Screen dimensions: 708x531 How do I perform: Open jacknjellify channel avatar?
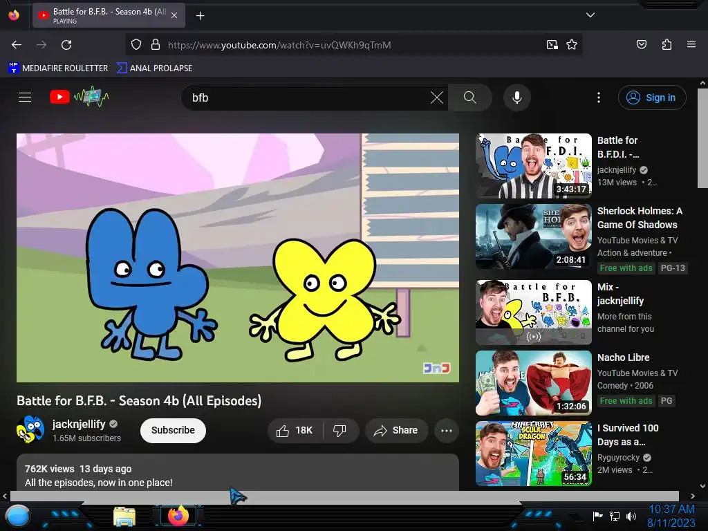(x=30, y=429)
